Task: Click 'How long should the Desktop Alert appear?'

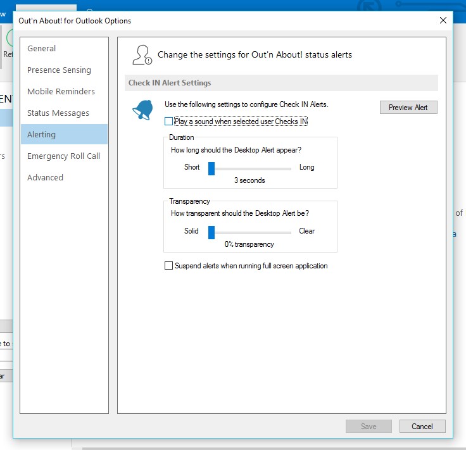Action: point(236,150)
